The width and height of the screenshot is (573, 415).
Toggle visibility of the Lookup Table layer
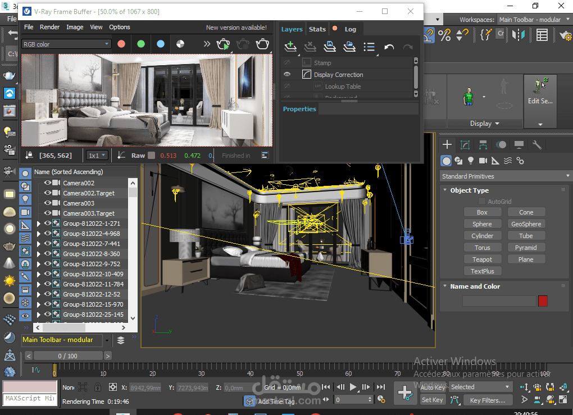(287, 86)
